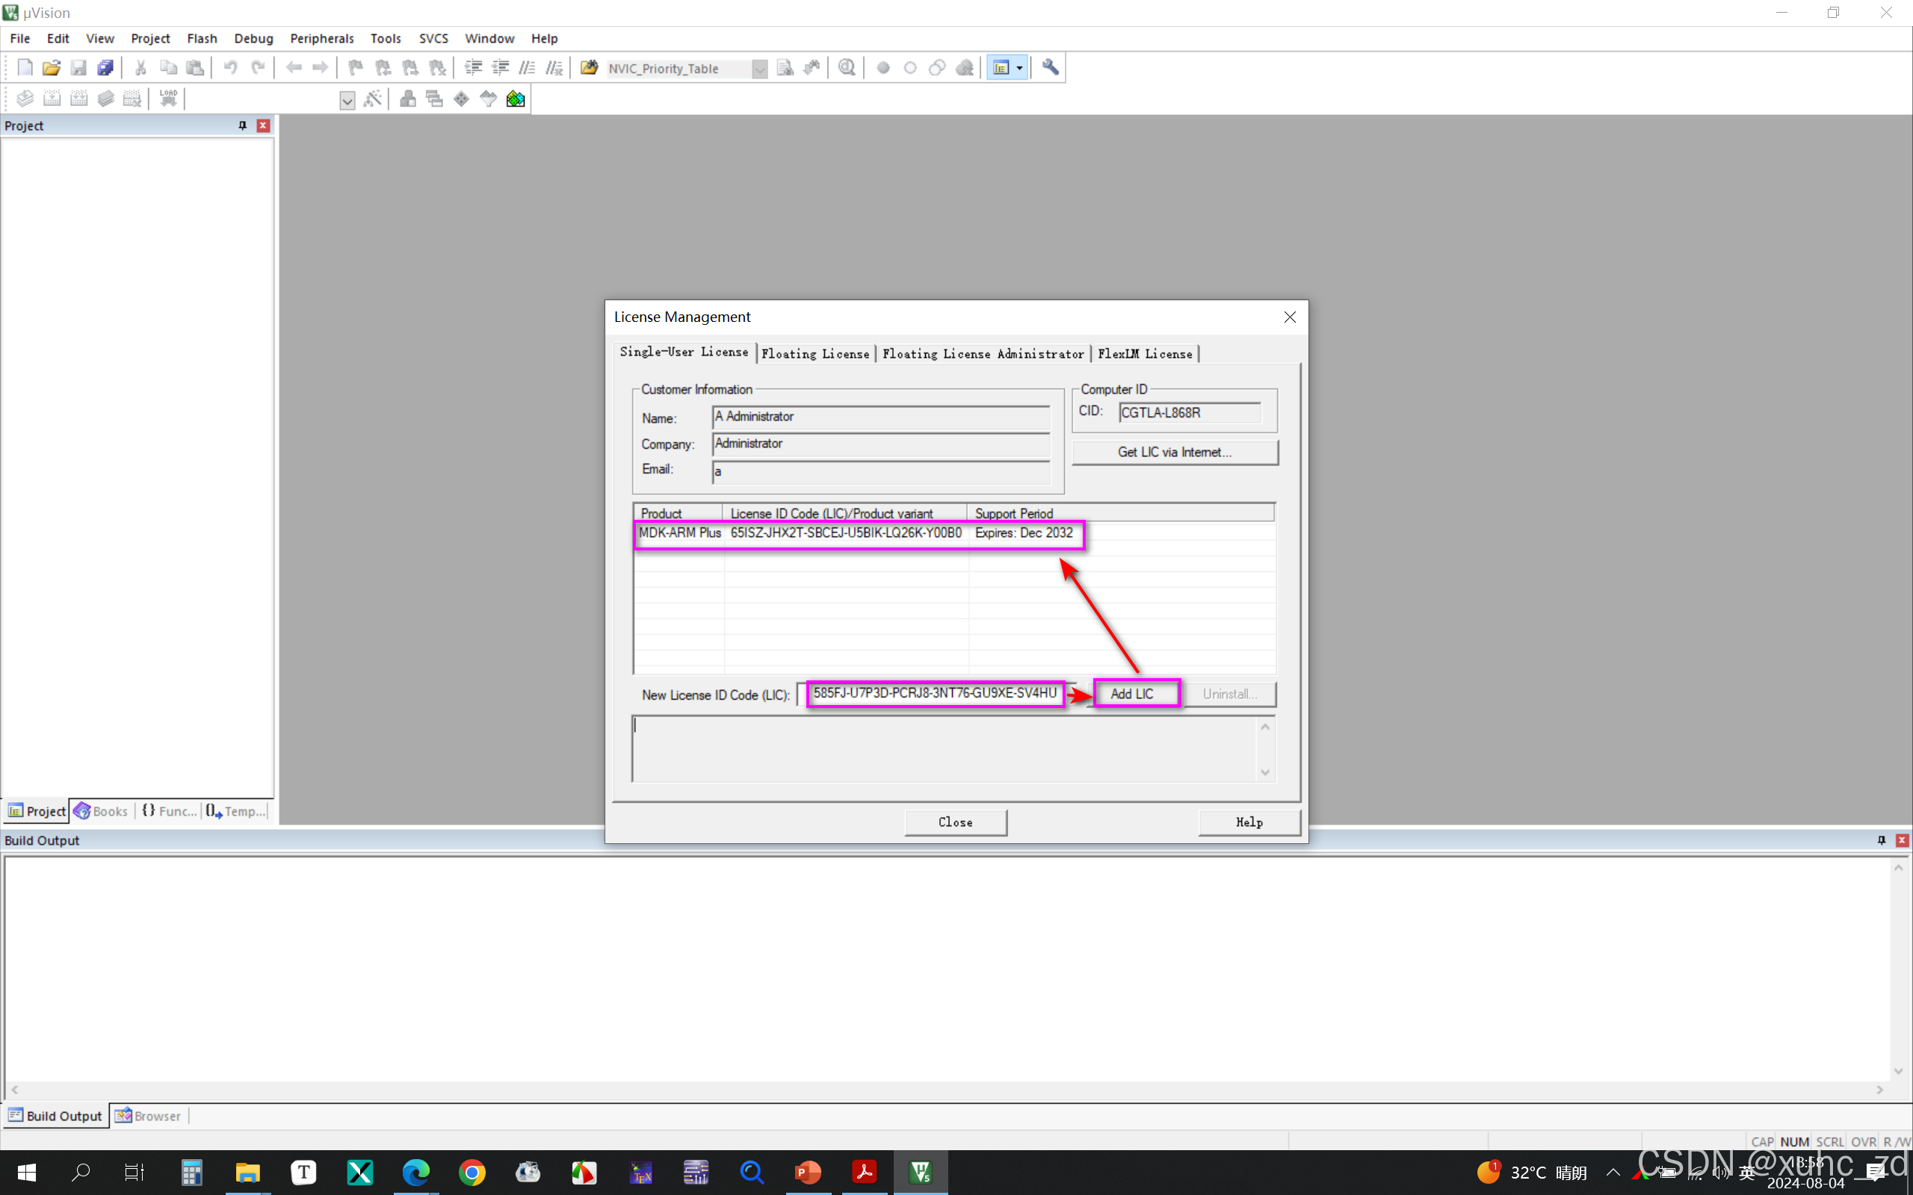The image size is (1913, 1195).
Task: Click the Indent selected lines icon
Action: (474, 68)
